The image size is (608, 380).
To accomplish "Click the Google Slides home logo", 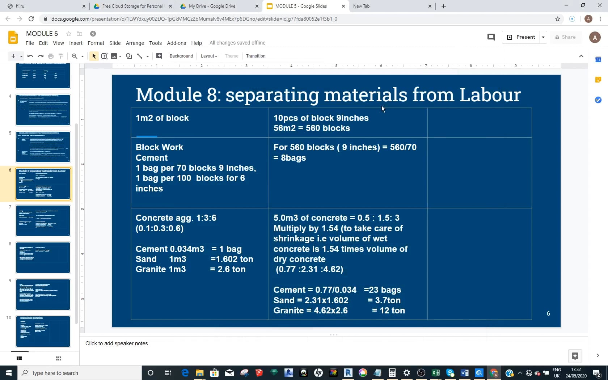I will tap(13, 37).
